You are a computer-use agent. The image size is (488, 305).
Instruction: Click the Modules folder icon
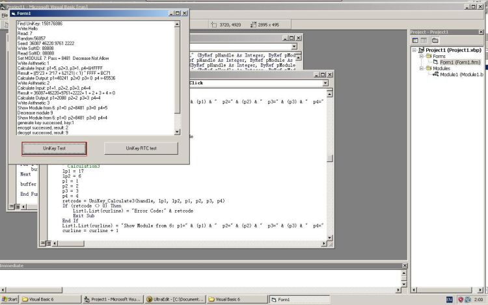[x=429, y=68]
